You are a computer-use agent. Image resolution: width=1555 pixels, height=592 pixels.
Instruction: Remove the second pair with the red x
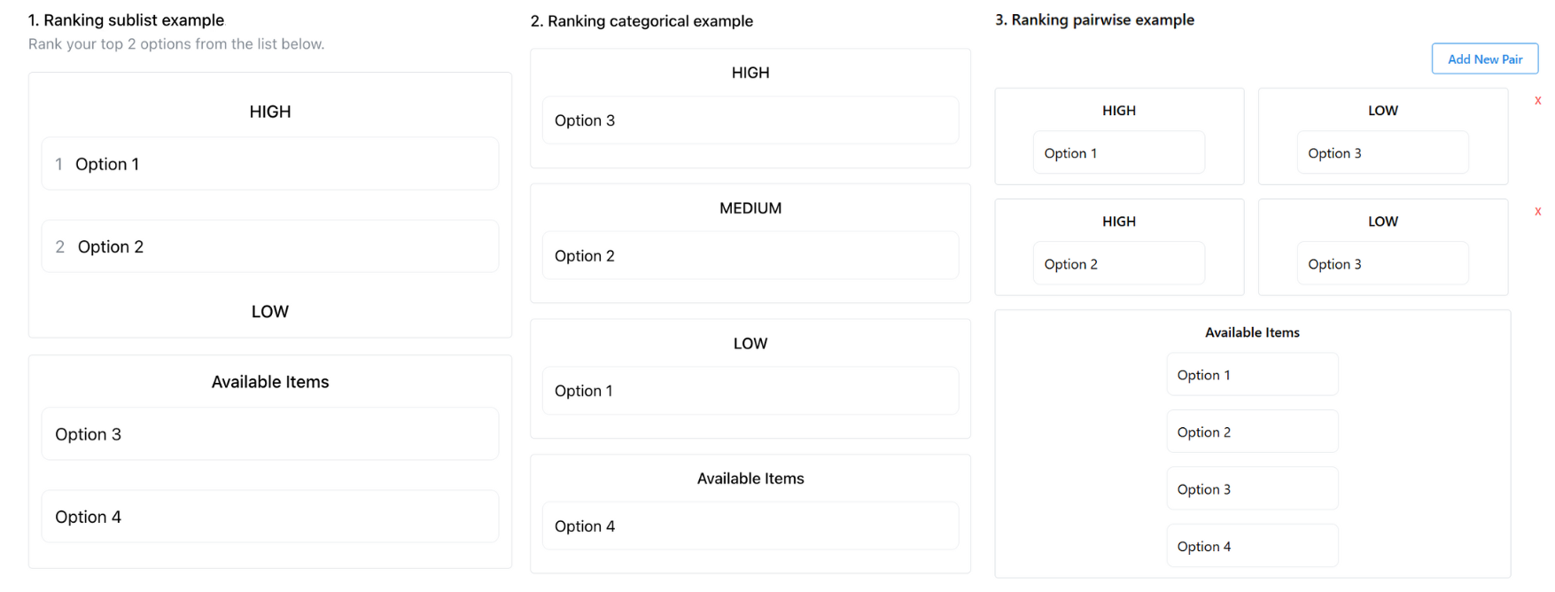(1538, 211)
